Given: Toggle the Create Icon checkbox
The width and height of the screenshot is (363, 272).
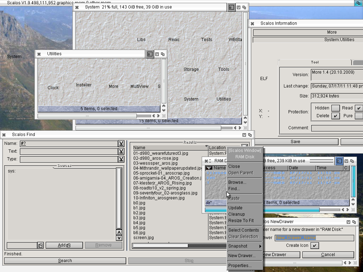Looking at the screenshot, I should point(314,245).
